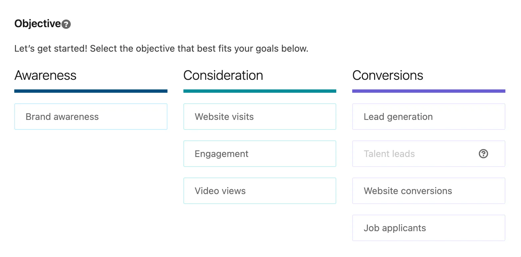Click the help icon beside the Objective heading

click(66, 24)
